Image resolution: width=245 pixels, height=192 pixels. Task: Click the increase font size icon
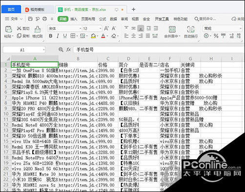[106, 28]
